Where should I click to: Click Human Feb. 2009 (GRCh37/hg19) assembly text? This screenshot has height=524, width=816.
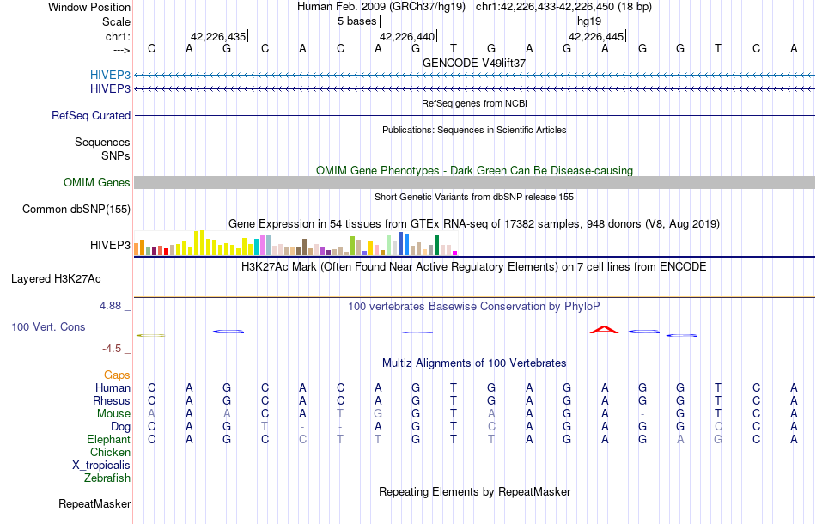(x=381, y=7)
